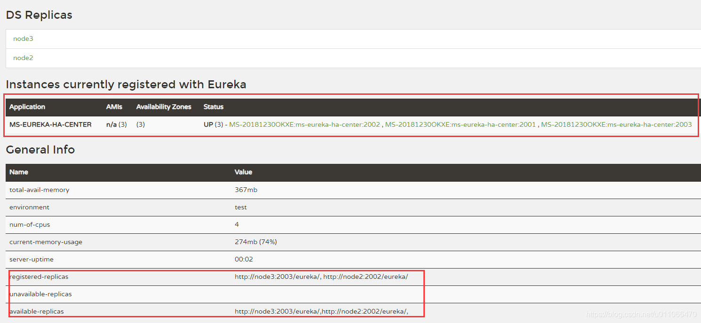This screenshot has height=323, width=701.
Task: Open instance link ms-eureka-ha-center:2001
Action: (x=461, y=124)
